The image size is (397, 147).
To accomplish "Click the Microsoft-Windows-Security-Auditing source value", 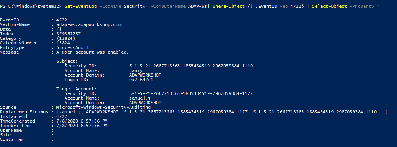I will (103, 107).
